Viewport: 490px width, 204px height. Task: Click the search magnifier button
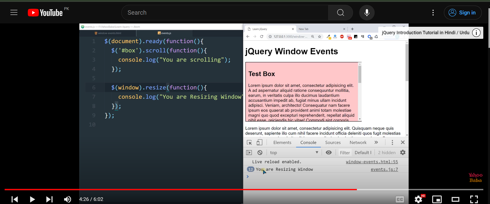coord(340,13)
